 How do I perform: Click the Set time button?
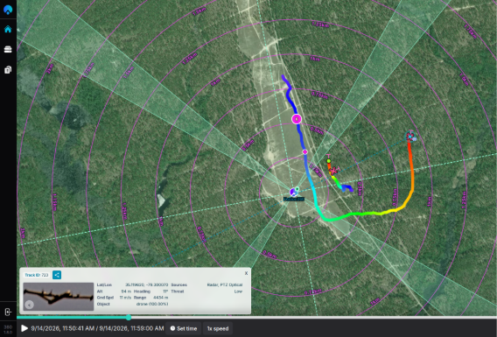coord(184,328)
